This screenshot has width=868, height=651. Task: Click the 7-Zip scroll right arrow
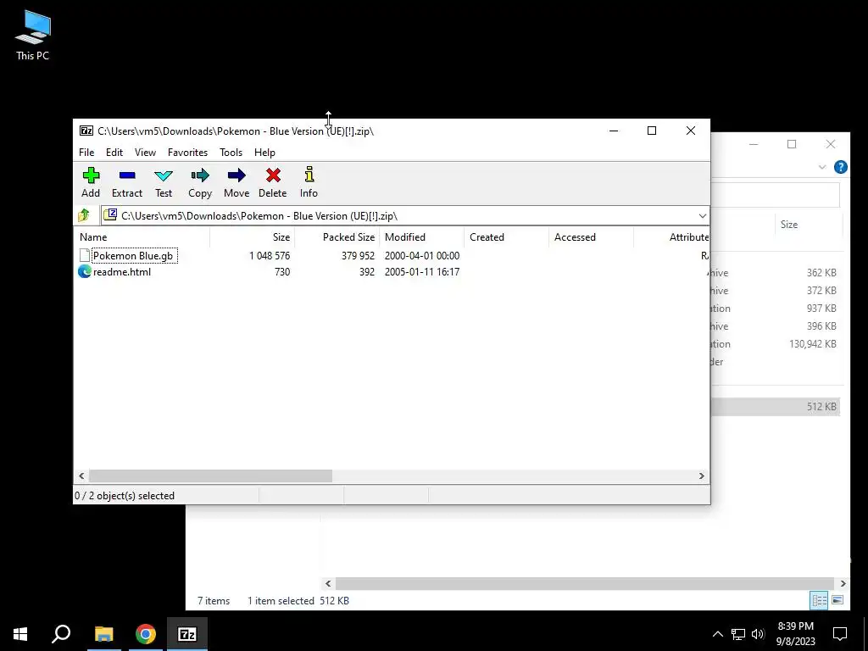pos(701,476)
